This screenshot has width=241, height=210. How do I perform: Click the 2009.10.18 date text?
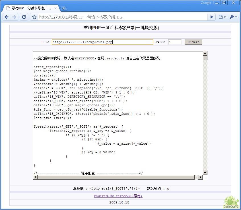pyautogui.click(x=119, y=202)
